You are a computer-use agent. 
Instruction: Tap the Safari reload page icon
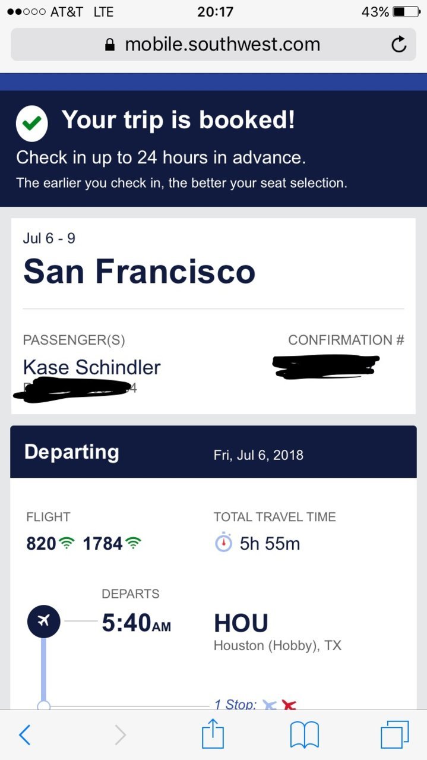coord(399,45)
